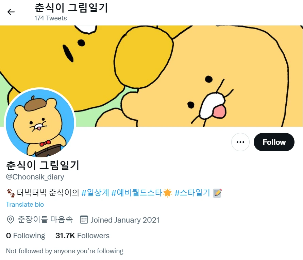Click the 174 Tweets header count
The width and height of the screenshot is (303, 260).
(x=51, y=18)
